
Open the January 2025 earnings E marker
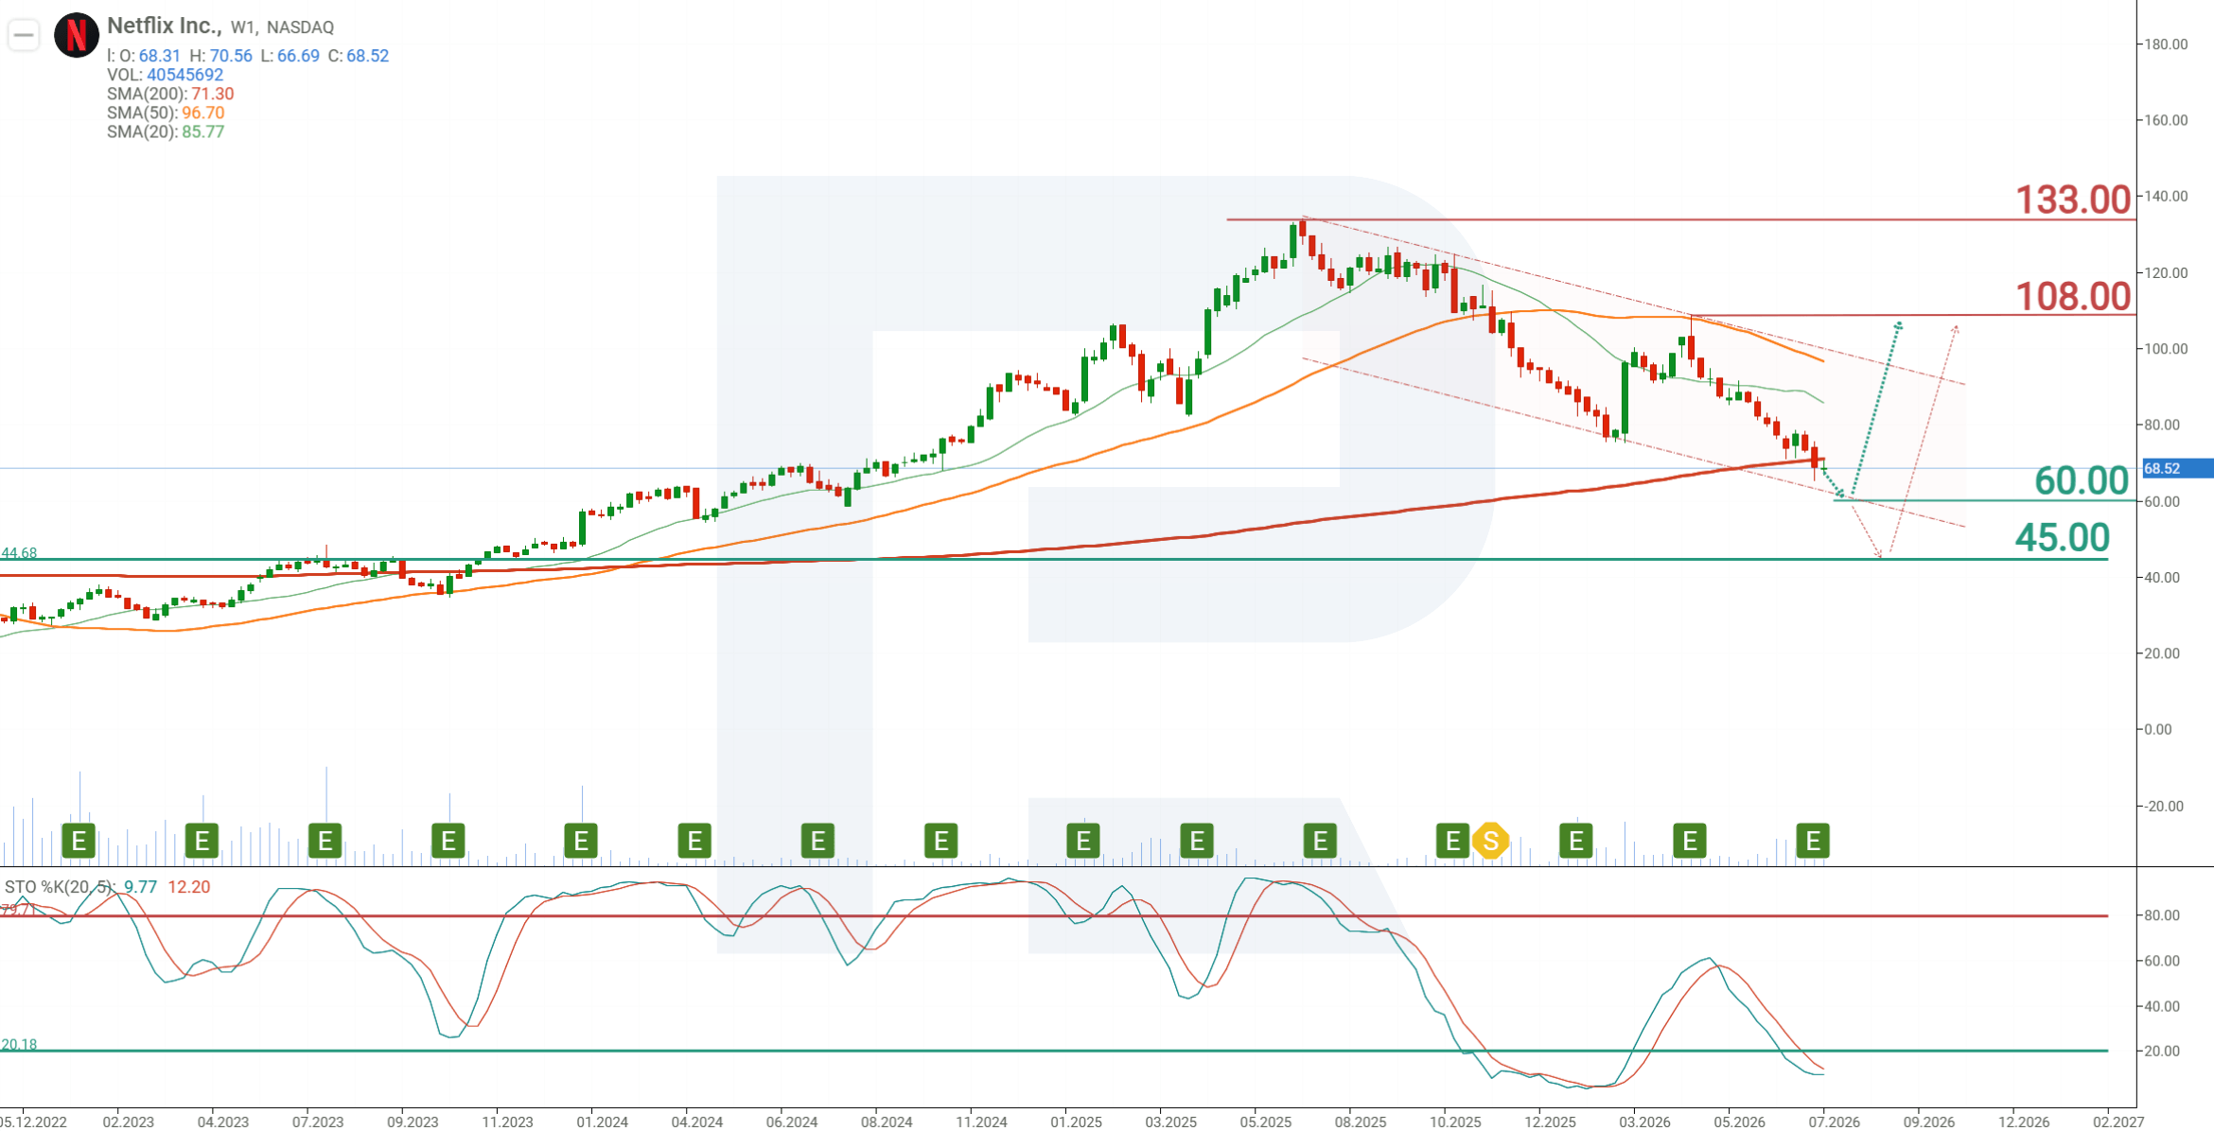tap(1083, 840)
